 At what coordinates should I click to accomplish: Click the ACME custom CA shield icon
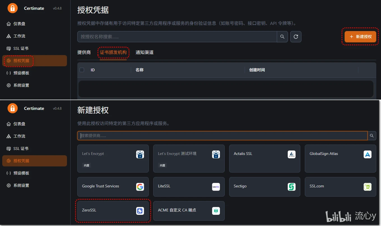[216, 211]
